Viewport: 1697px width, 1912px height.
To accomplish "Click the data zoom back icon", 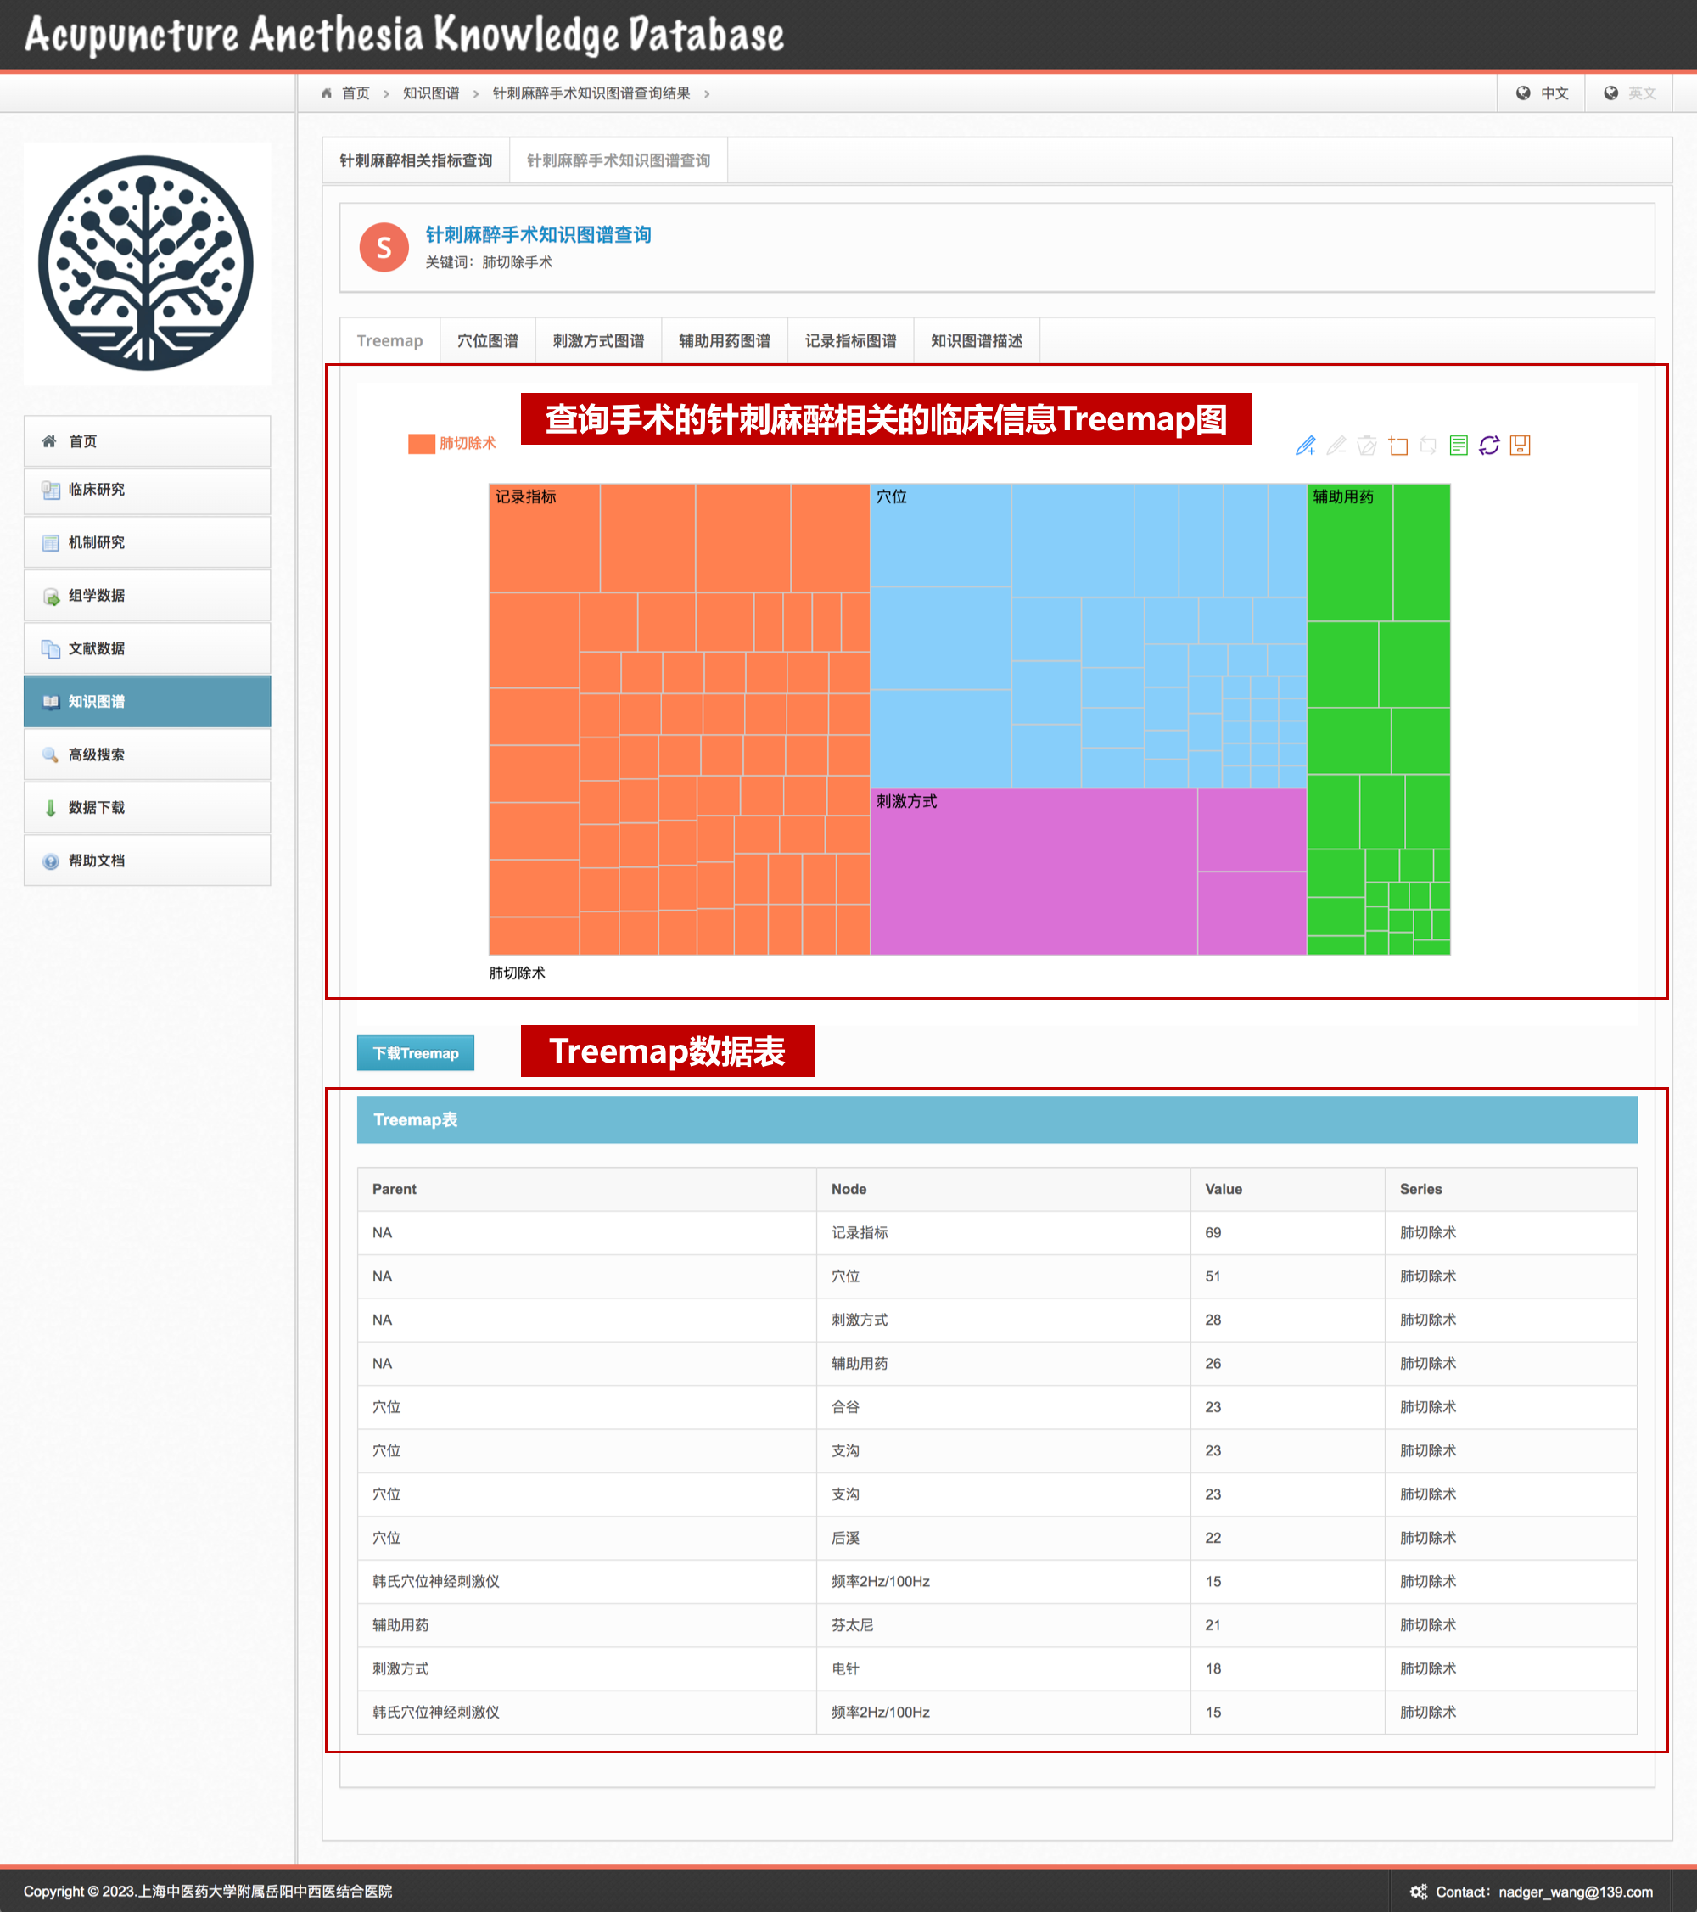I will 1427,446.
